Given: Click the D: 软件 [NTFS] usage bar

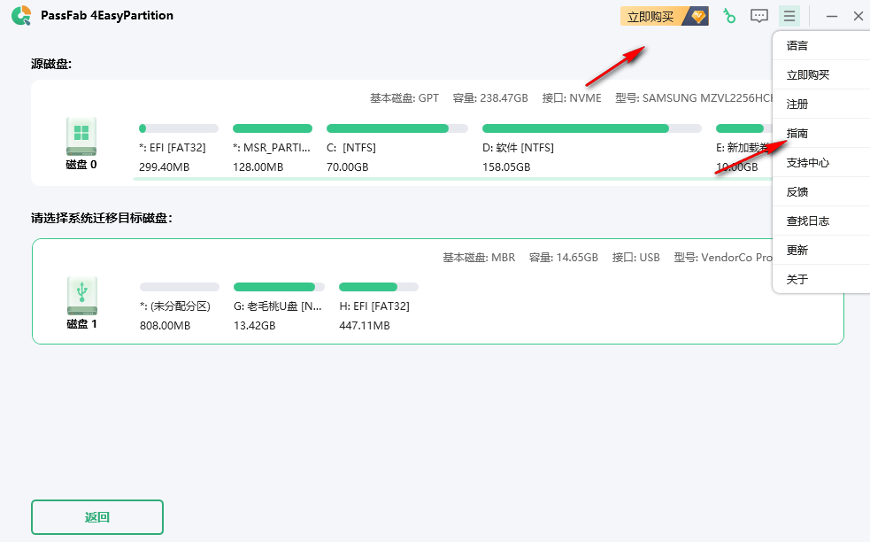Looking at the screenshot, I should 592,128.
